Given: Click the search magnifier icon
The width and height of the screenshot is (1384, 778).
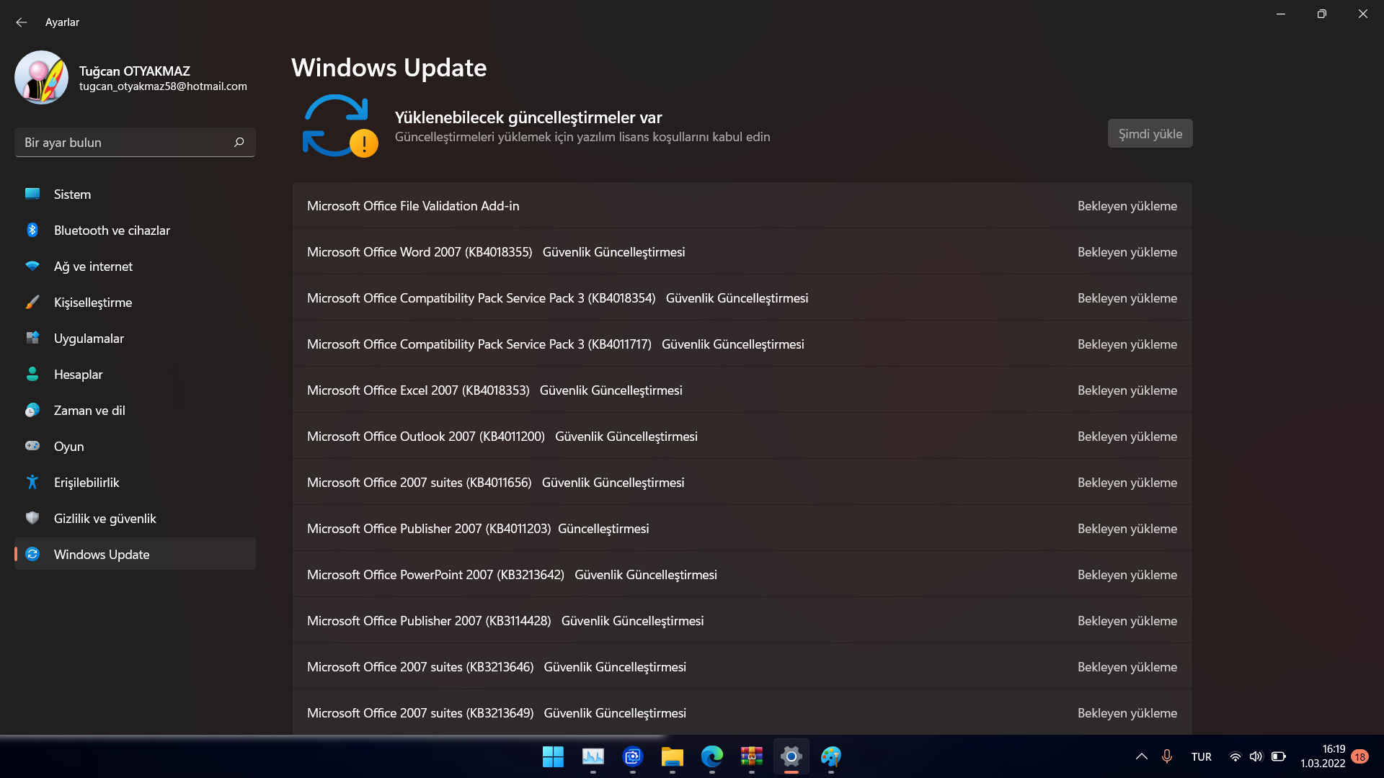Looking at the screenshot, I should pyautogui.click(x=239, y=142).
